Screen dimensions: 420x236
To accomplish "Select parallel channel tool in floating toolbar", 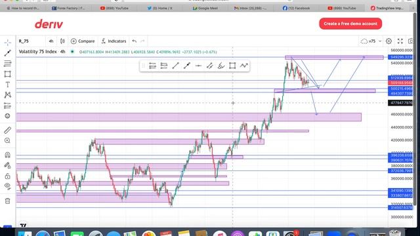I will (210, 66).
